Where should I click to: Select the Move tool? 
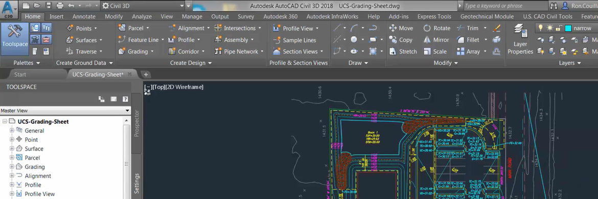401,28
